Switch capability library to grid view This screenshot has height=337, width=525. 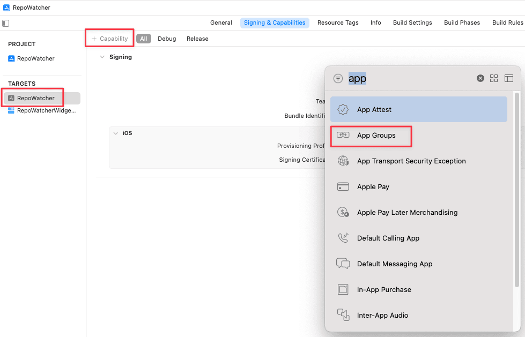[x=494, y=78]
